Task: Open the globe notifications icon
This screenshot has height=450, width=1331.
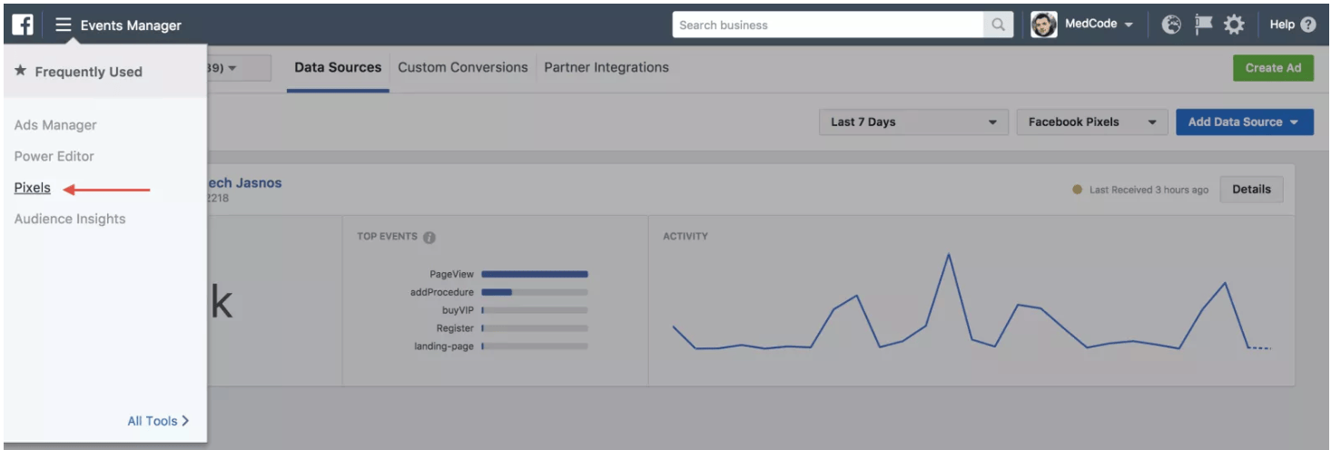Action: [1171, 25]
